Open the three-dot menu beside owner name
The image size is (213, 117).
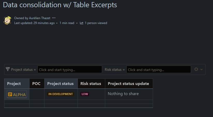(54, 18)
